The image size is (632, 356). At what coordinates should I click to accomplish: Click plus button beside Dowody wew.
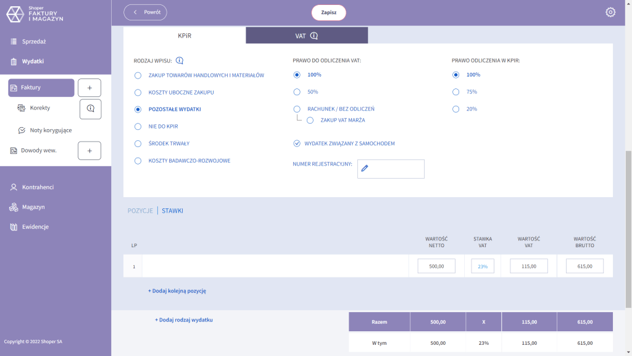point(89,151)
